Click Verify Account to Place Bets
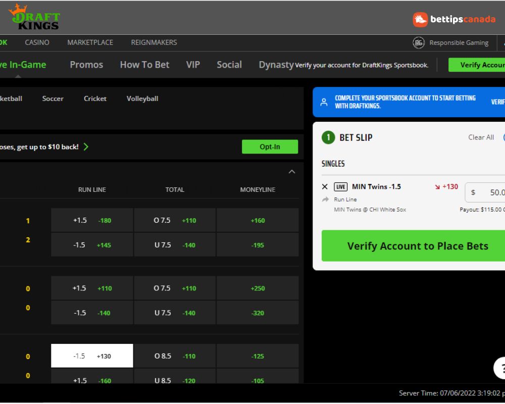Image resolution: width=505 pixels, height=404 pixels. 413,246
